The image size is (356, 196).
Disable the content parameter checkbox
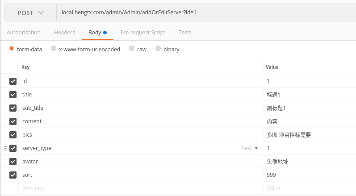point(13,121)
